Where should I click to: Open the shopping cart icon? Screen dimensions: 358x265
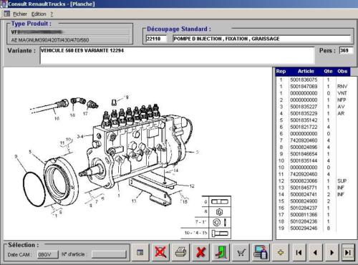(x=241, y=252)
